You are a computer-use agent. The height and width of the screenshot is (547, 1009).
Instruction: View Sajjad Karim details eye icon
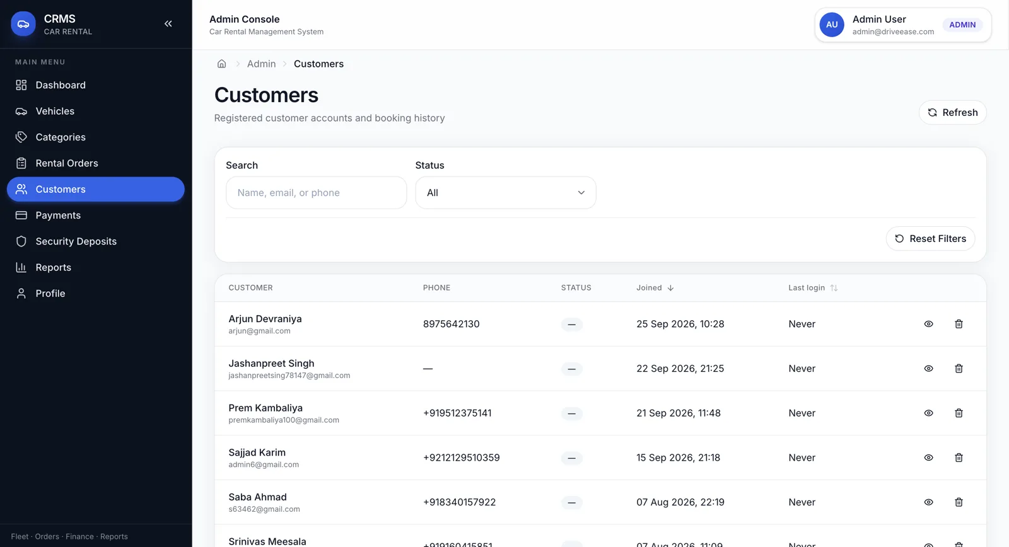click(x=928, y=458)
